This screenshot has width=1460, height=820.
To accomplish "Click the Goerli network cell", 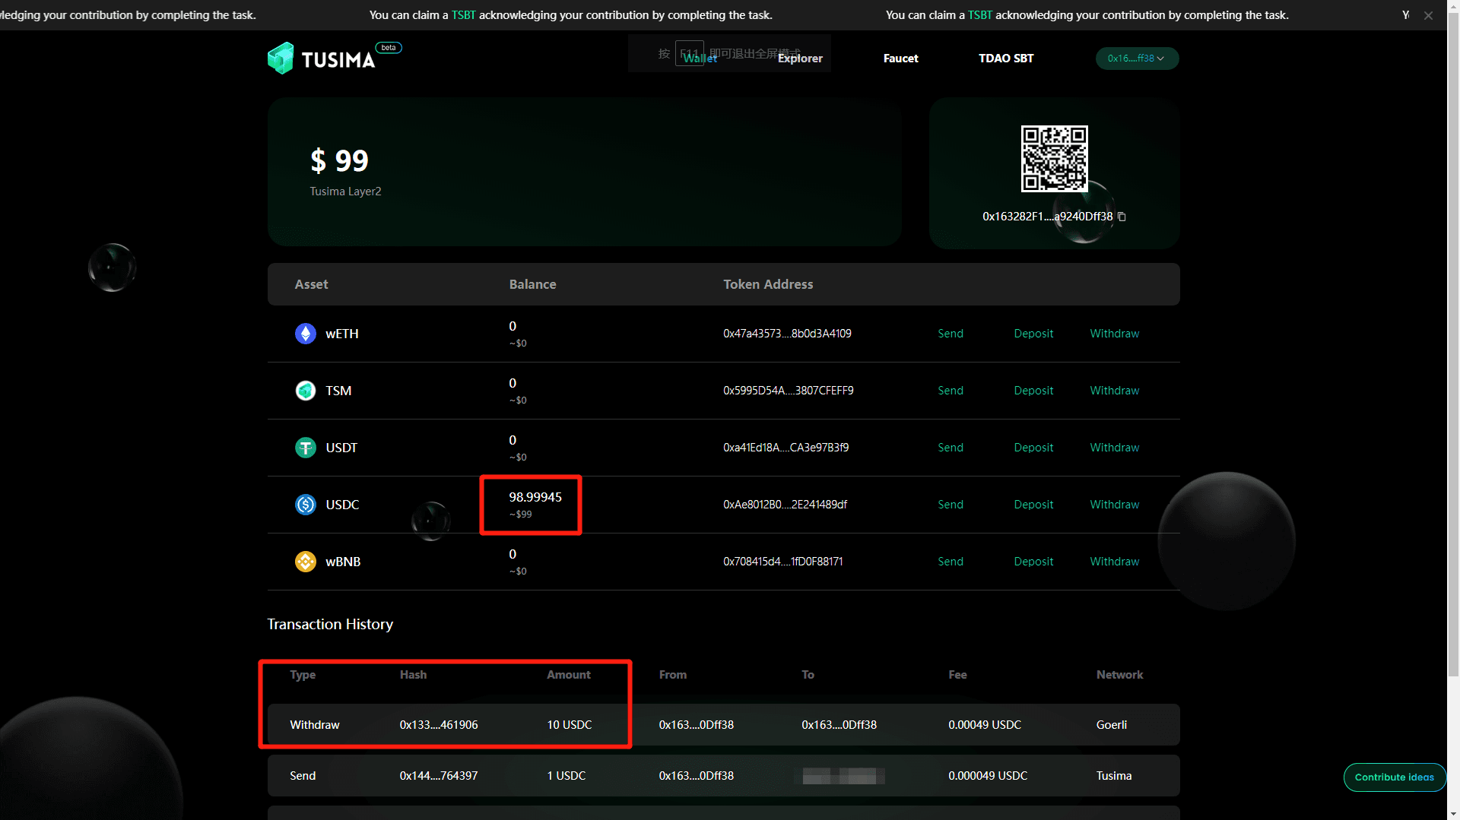I will click(1112, 725).
